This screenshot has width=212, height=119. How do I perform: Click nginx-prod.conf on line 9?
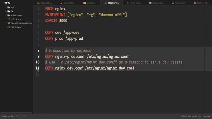tap(70, 57)
